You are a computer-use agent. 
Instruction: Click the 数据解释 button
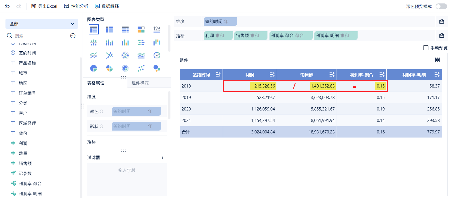[107, 6]
